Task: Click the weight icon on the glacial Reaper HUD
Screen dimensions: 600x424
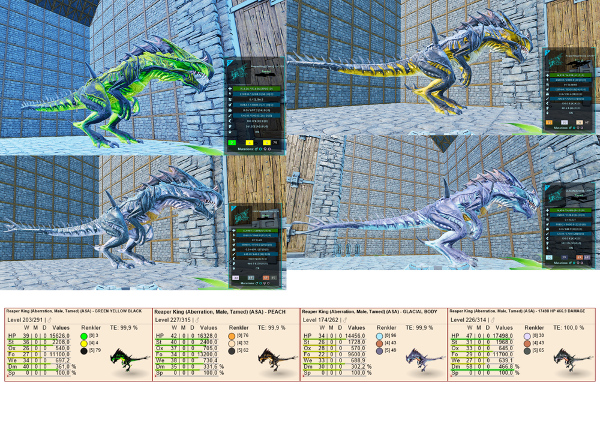Action: coord(547,229)
